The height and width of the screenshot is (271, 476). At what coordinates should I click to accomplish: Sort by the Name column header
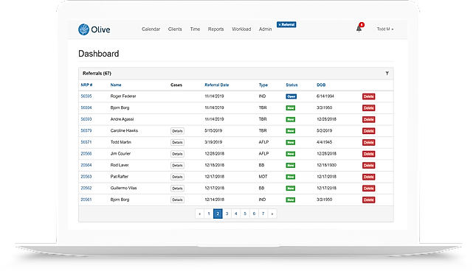click(x=116, y=85)
